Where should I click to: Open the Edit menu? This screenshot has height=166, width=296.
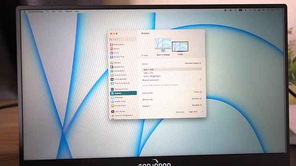(x=54, y=12)
